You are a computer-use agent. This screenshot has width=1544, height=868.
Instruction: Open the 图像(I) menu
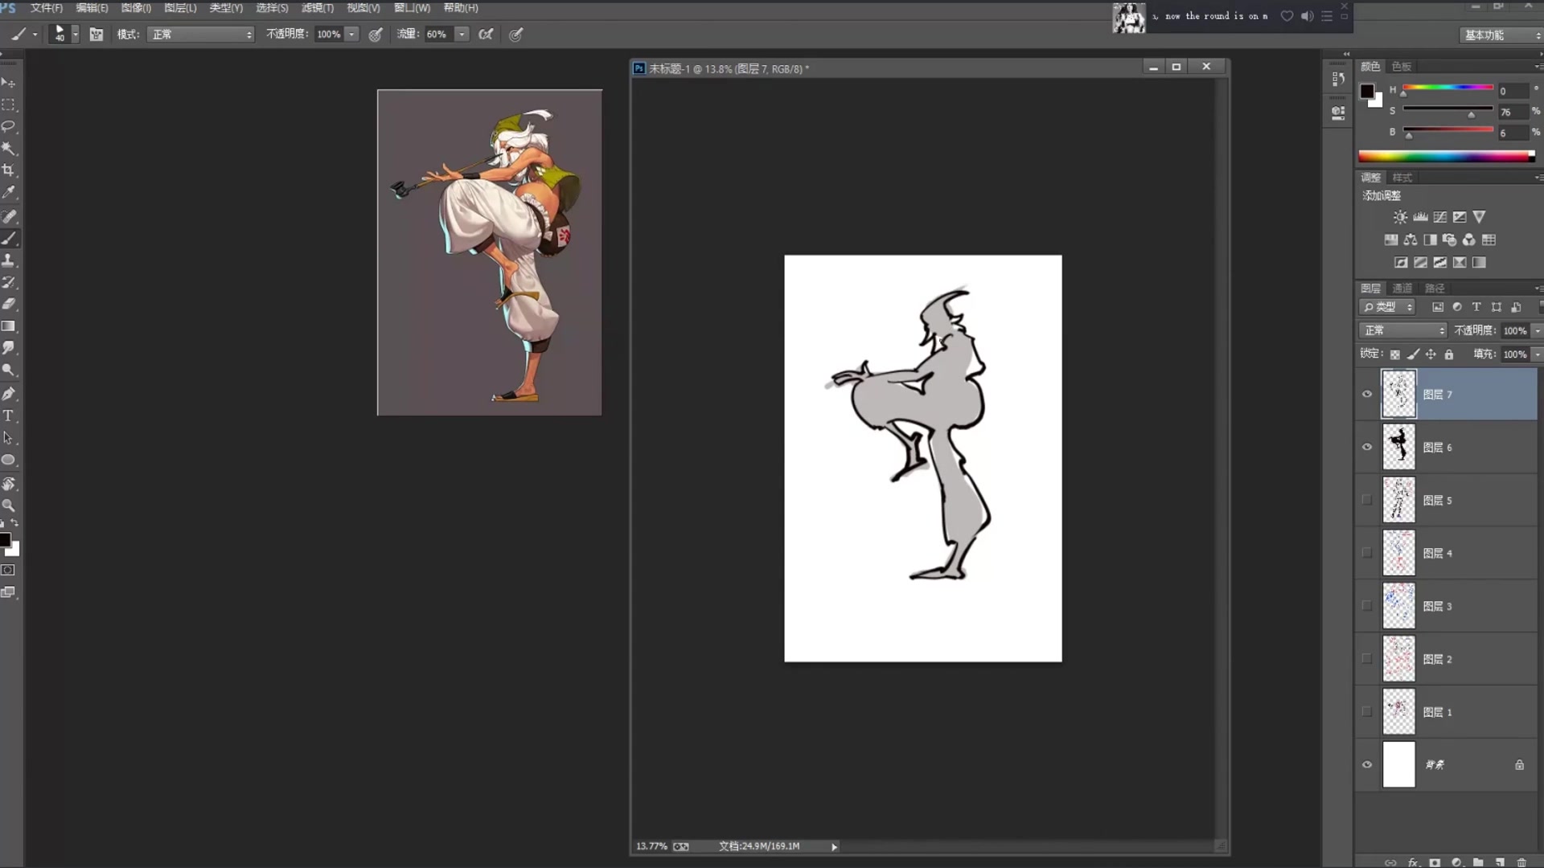(x=136, y=8)
